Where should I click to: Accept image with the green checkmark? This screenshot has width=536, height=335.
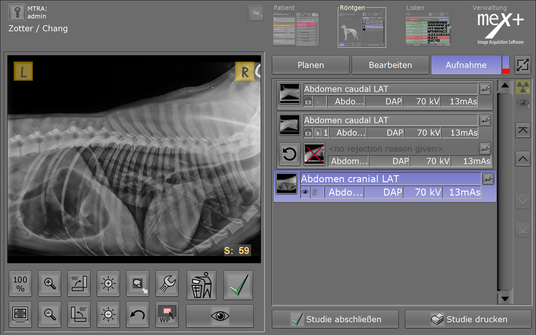(238, 285)
